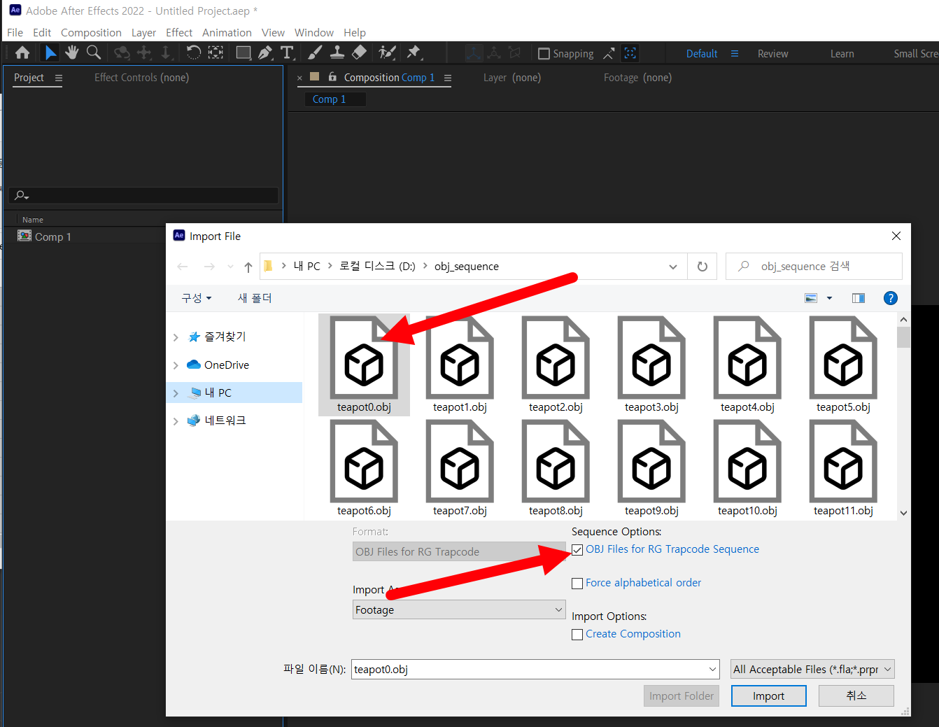Switch to the Effect Controls tab
The width and height of the screenshot is (939, 727).
[x=142, y=78]
